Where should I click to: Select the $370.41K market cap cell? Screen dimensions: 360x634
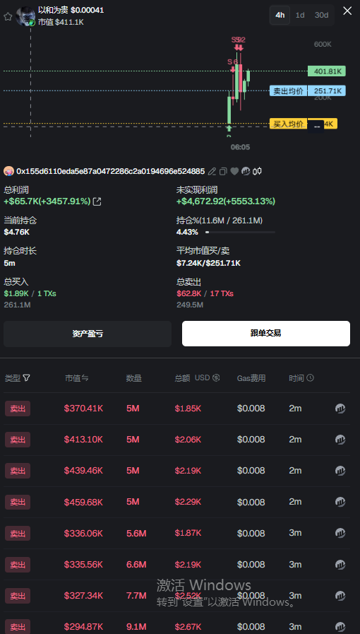tap(83, 409)
